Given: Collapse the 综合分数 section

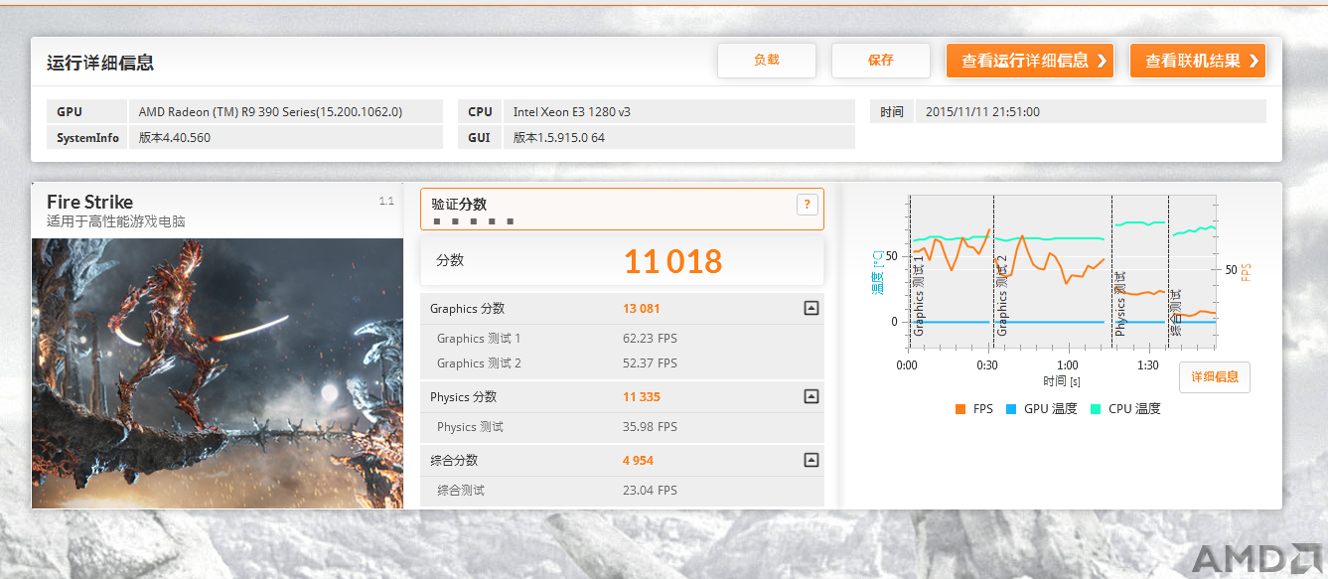Looking at the screenshot, I should click(x=811, y=461).
